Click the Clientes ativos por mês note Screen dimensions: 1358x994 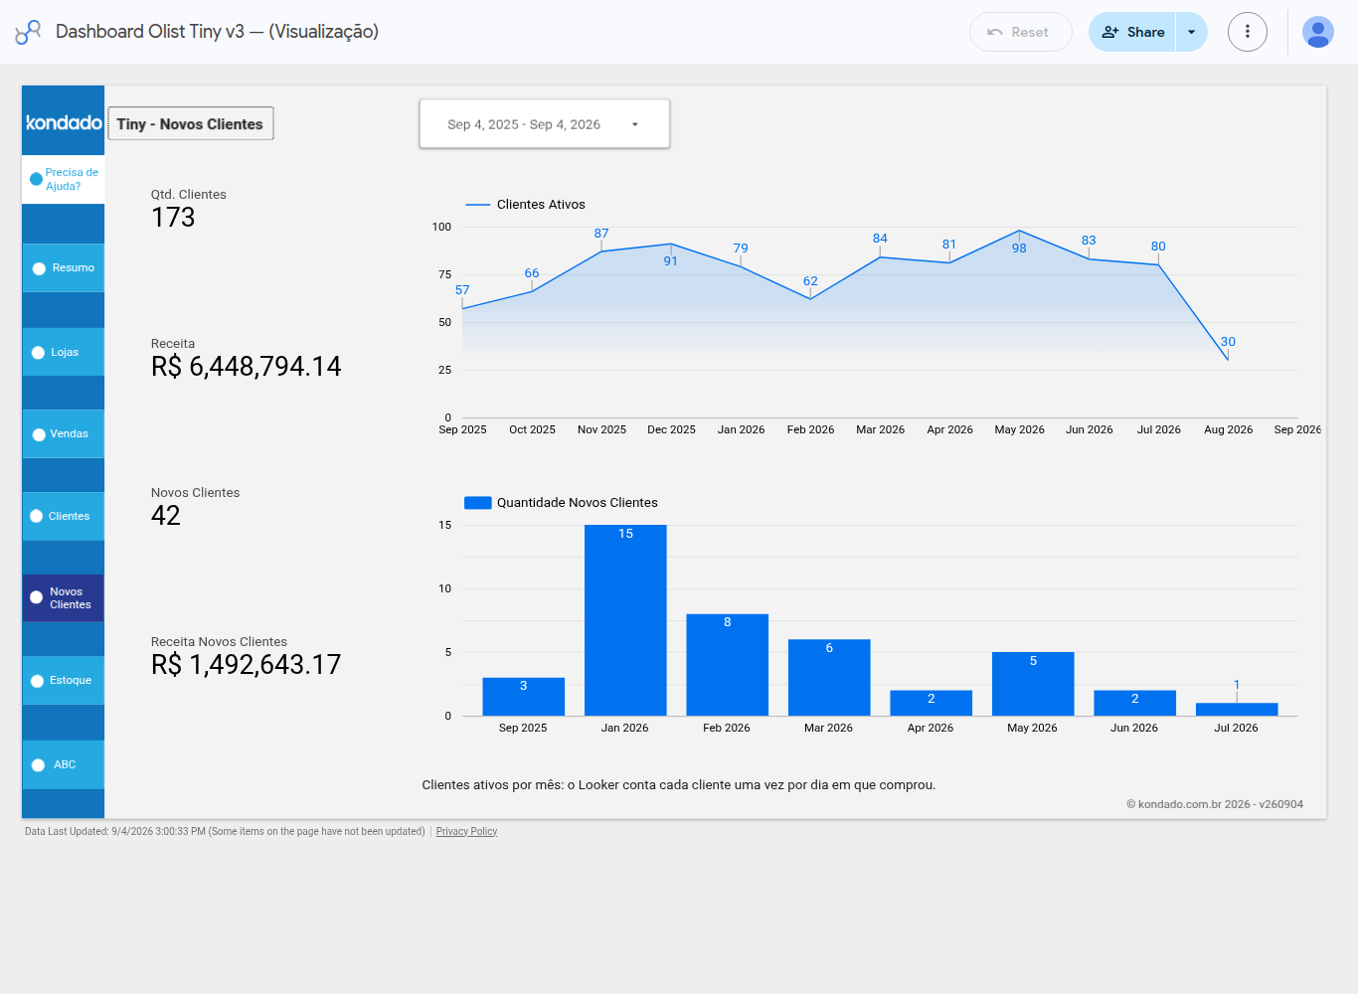679,785
